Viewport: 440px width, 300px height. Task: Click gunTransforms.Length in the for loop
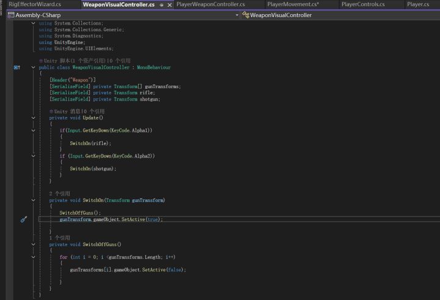pyautogui.click(x=134, y=257)
